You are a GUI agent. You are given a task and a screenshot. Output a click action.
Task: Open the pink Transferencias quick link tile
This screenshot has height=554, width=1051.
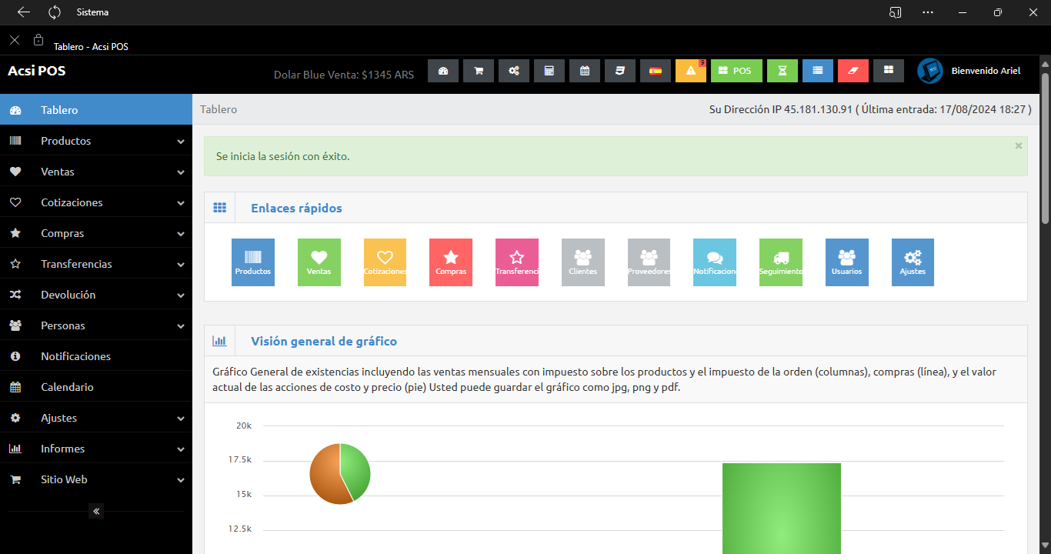point(516,262)
